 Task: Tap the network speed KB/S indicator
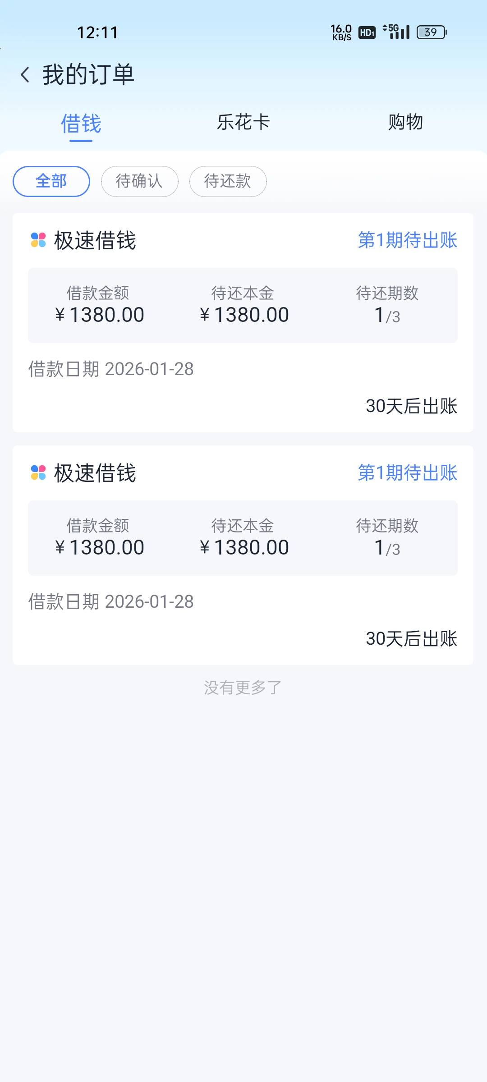[x=341, y=32]
